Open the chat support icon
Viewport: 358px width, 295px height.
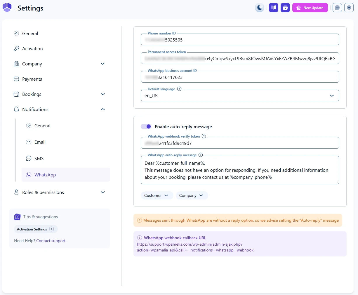point(337,8)
